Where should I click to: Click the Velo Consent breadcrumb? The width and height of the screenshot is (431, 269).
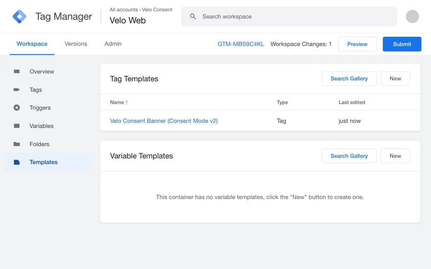pyautogui.click(x=157, y=10)
